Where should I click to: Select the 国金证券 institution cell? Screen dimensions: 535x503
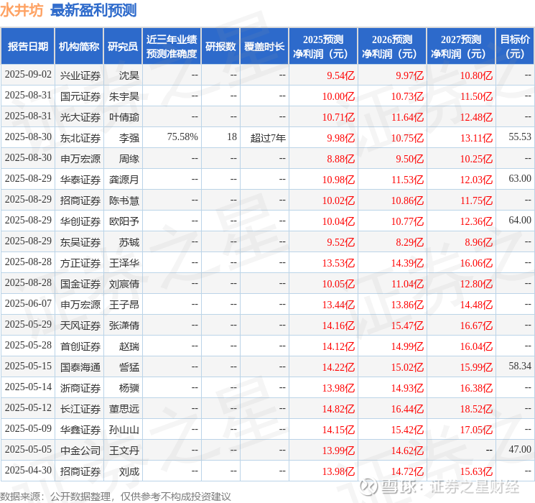(80, 284)
